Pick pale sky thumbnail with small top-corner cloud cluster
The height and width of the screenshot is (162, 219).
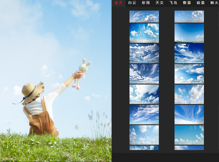189,16
